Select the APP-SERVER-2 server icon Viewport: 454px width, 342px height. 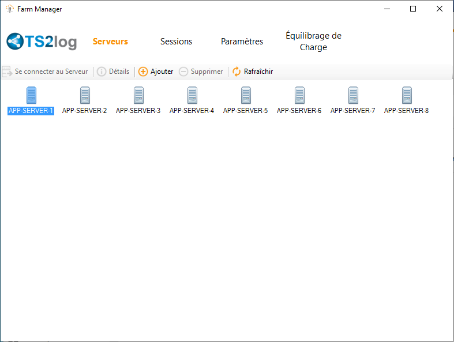(x=85, y=96)
